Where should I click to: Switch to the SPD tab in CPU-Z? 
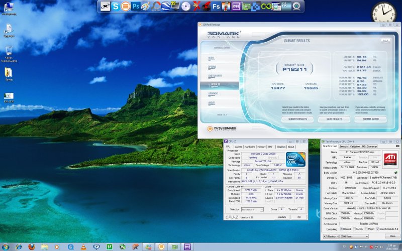pyautogui.click(x=270, y=147)
